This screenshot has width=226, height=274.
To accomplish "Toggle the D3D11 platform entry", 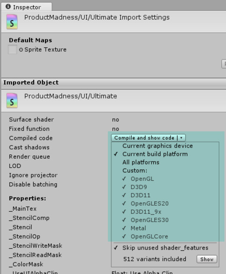I will (141, 195).
